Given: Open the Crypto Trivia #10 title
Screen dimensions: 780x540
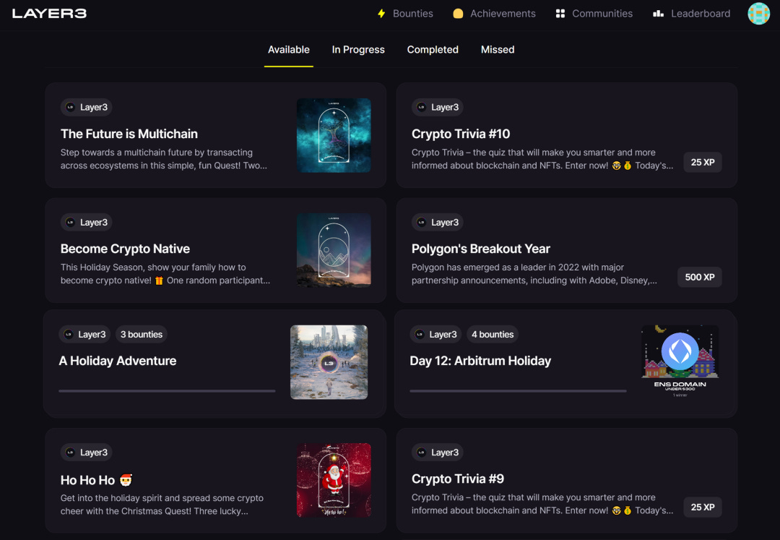Looking at the screenshot, I should (461, 134).
